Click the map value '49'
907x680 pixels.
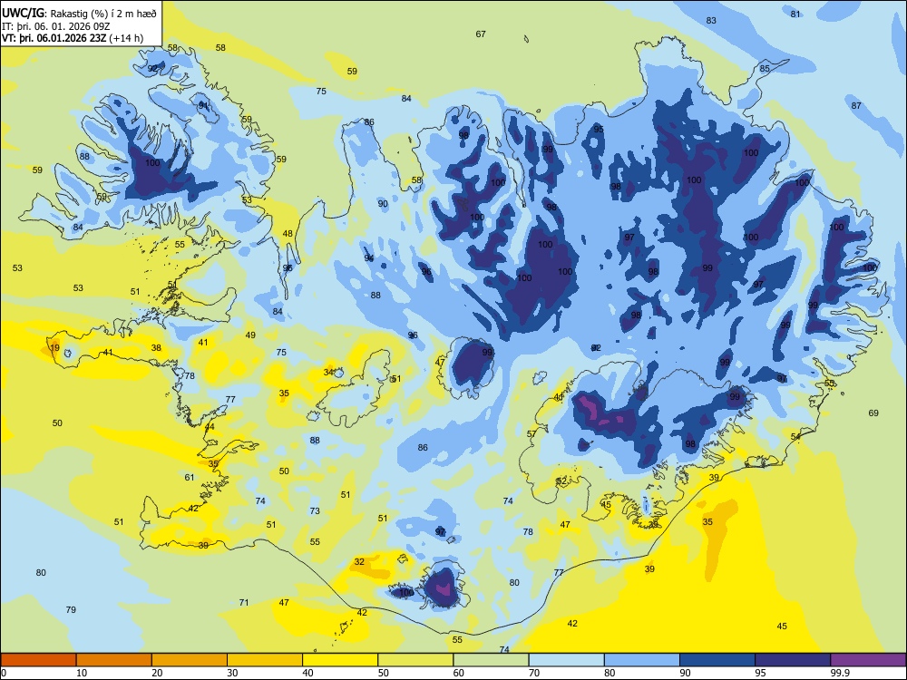click(x=250, y=335)
